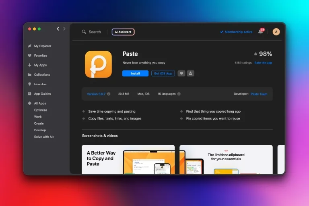Click the thumbs-up rating icon

coord(255,54)
